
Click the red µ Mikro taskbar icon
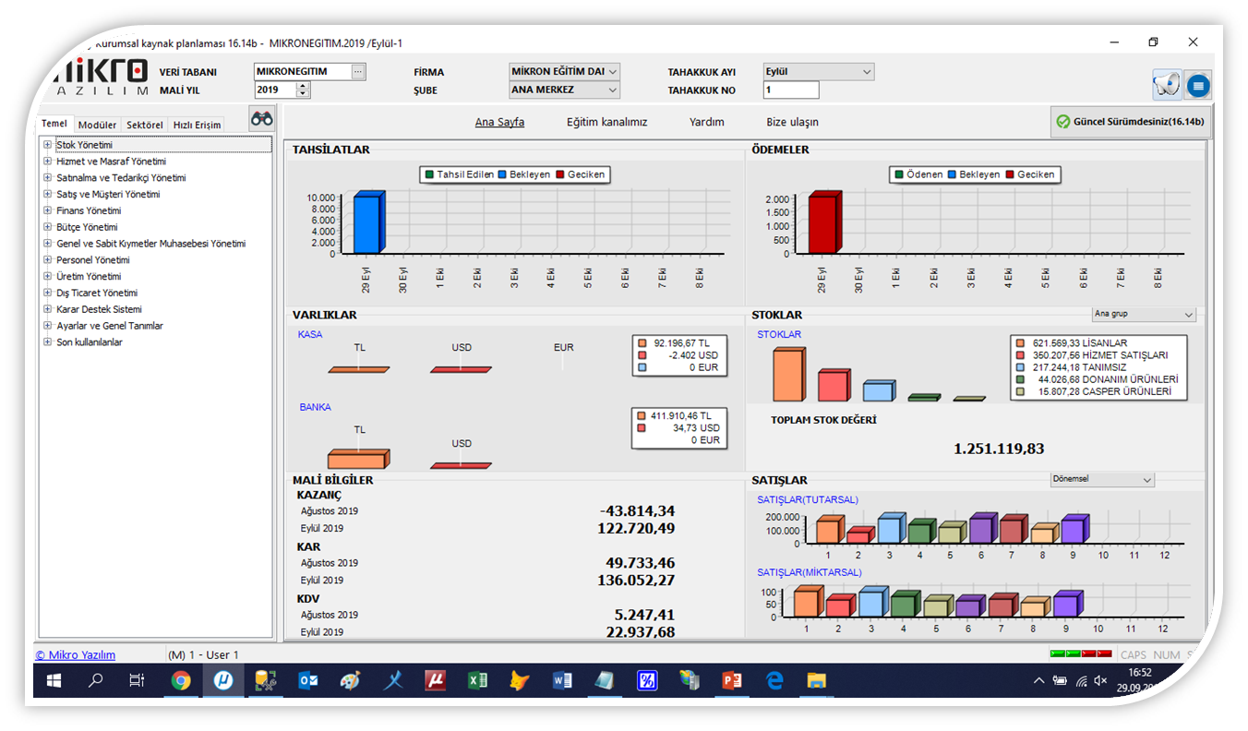[x=435, y=681]
